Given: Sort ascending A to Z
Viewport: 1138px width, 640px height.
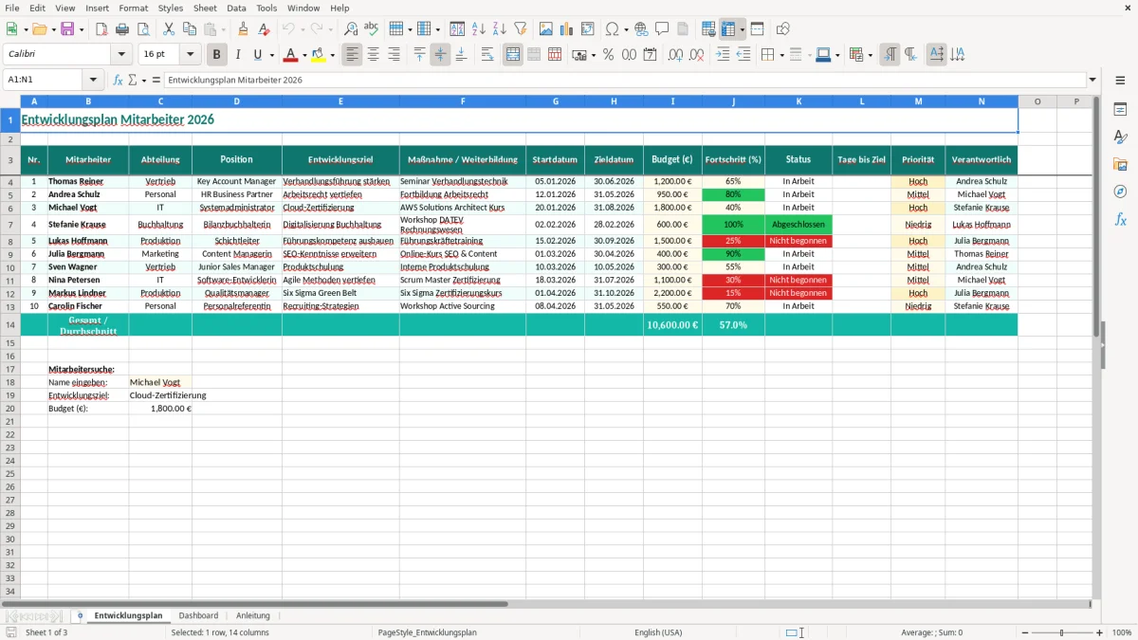Looking at the screenshot, I should pos(478,29).
